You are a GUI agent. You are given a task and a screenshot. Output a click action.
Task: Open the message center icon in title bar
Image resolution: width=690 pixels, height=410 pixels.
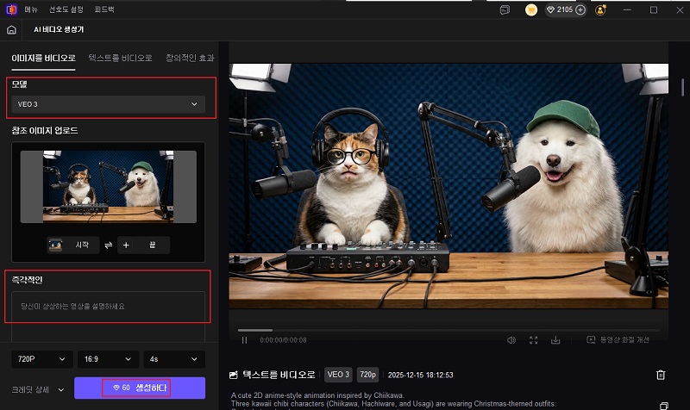505,9
